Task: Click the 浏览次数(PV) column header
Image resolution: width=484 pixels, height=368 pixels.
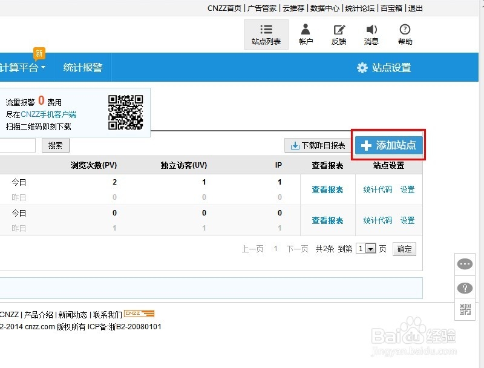Action: point(94,165)
